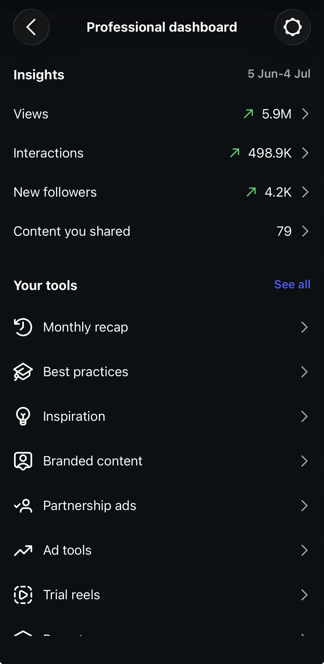Expand New followers chevron next to 4.2K
The height and width of the screenshot is (664, 324).
[305, 192]
